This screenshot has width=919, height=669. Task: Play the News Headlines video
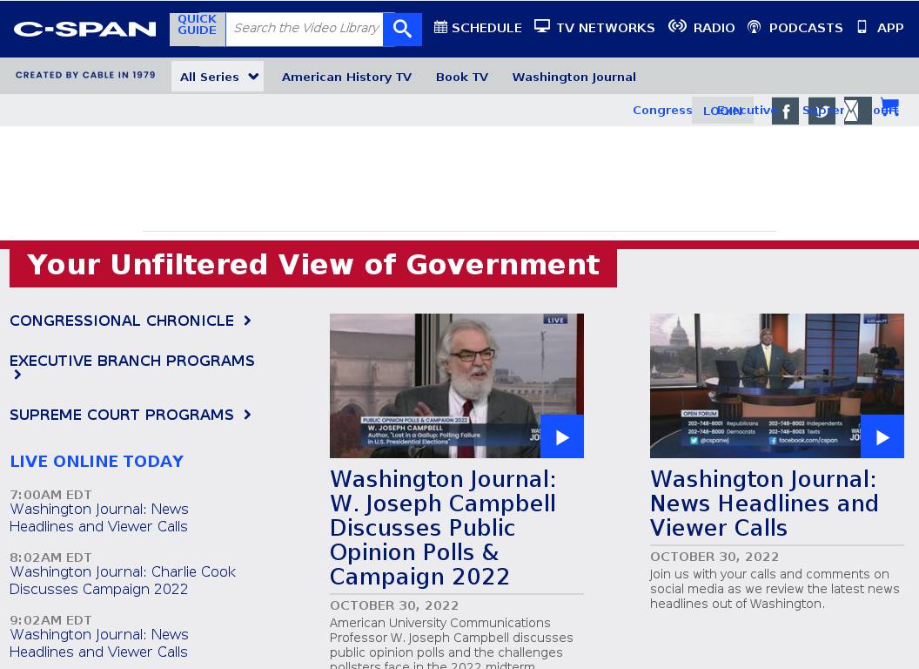click(882, 436)
